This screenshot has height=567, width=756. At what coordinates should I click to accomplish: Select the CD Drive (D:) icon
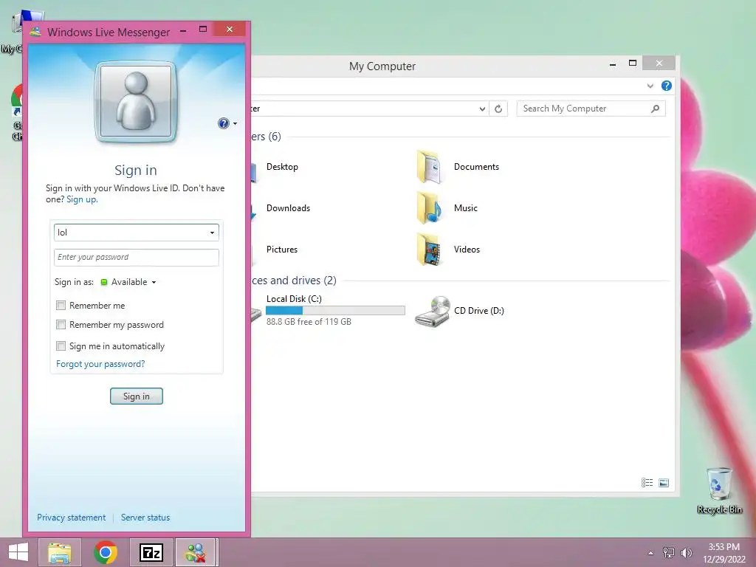[x=433, y=311]
